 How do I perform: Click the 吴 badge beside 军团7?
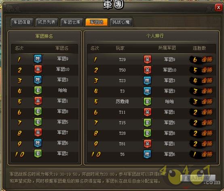[38, 132]
